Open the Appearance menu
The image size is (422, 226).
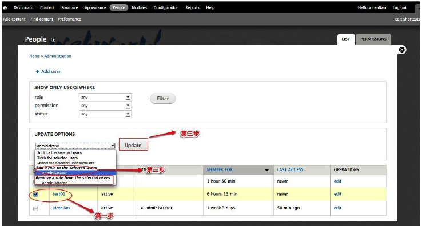[95, 8]
